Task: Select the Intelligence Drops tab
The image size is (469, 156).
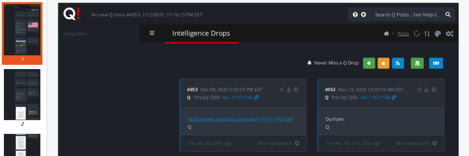Action: point(201,34)
